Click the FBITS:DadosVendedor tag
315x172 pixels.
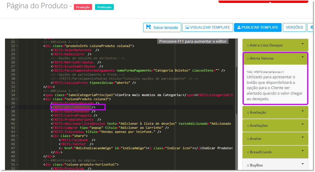click(71, 111)
